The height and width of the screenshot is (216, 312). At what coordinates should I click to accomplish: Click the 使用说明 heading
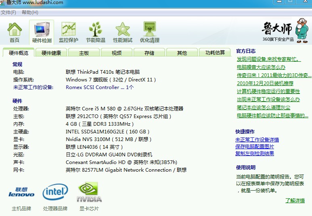246,168
